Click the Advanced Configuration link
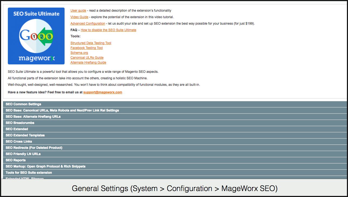This screenshot has height=197, width=348. point(88,24)
